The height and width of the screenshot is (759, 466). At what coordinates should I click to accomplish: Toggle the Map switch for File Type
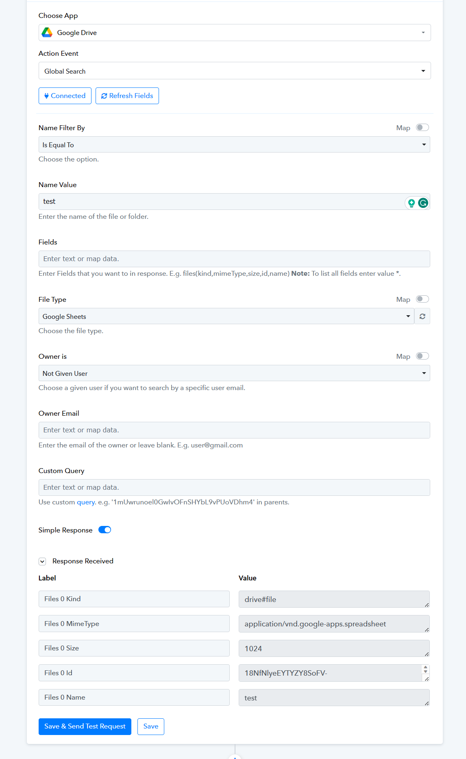point(422,299)
